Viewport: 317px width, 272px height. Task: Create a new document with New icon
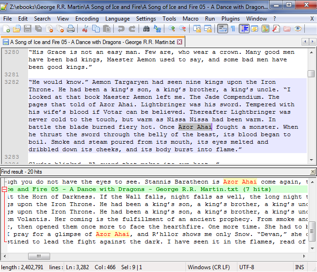[x=6, y=29]
